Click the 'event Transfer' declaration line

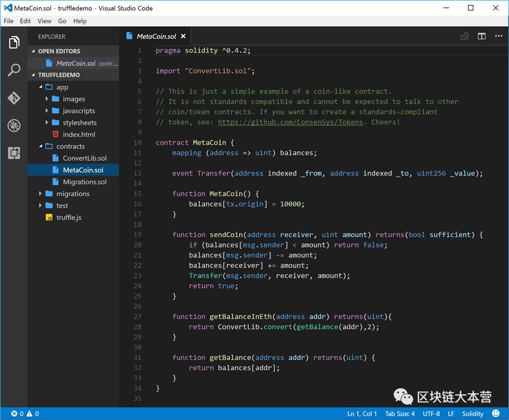tap(327, 173)
